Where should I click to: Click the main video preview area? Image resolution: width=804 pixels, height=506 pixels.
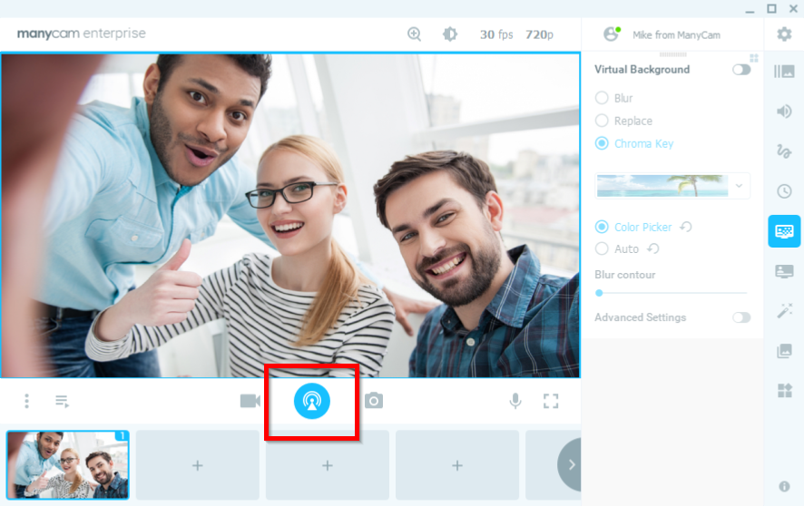pos(290,215)
